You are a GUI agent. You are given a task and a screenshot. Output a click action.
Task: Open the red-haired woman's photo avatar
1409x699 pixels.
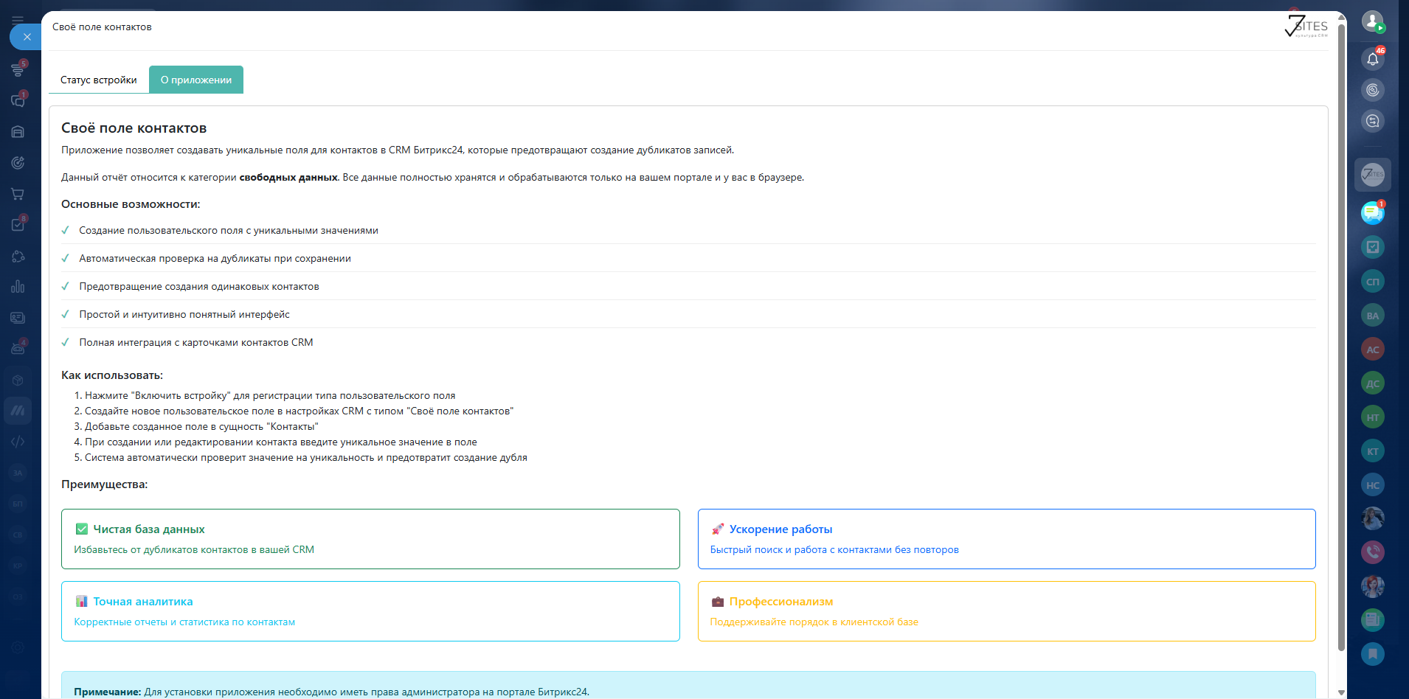1373,586
